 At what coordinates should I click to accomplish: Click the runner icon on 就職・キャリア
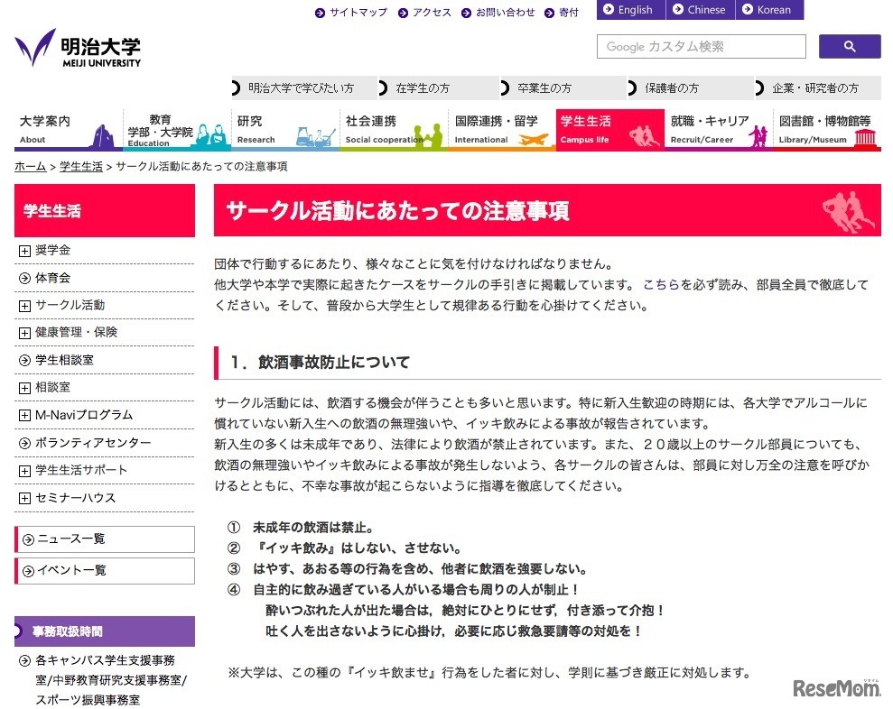click(757, 135)
